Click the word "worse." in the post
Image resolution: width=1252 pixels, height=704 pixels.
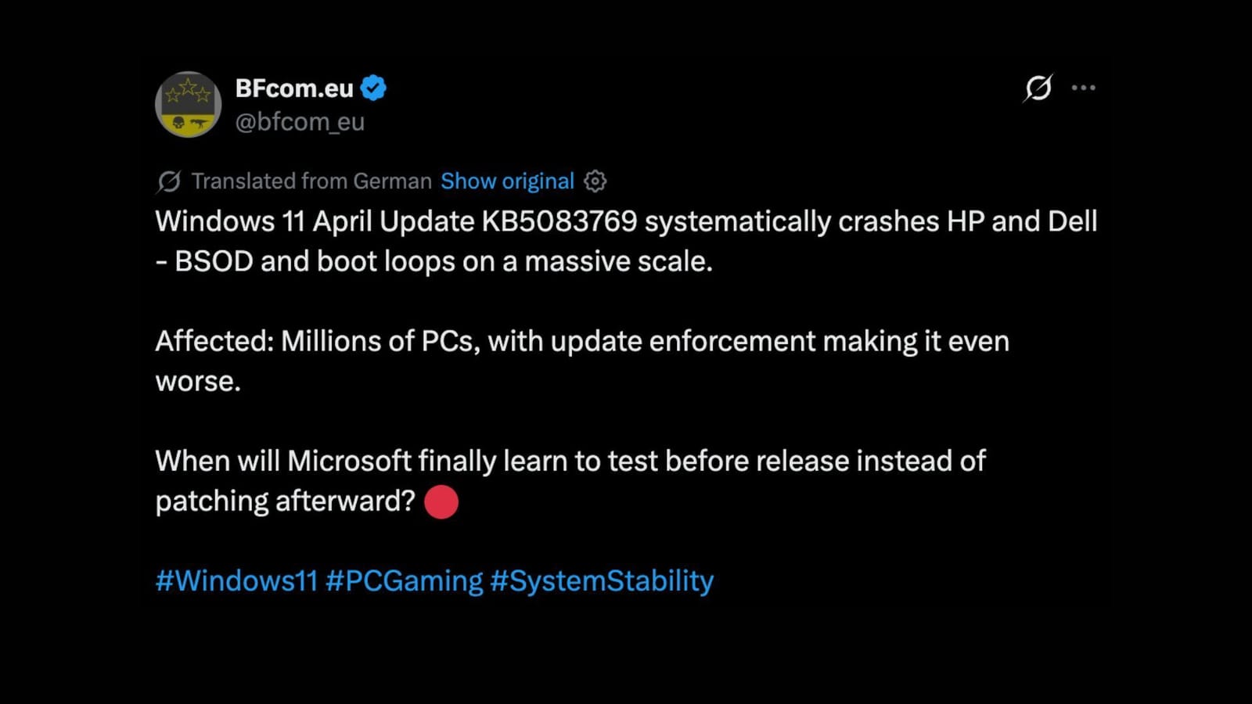point(198,382)
